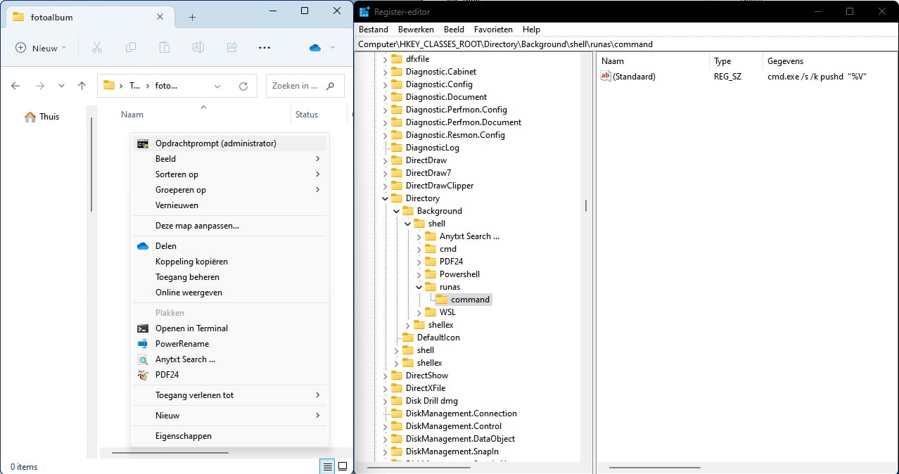Click the registry path address bar
The width and height of the screenshot is (899, 474).
pyautogui.click(x=626, y=44)
